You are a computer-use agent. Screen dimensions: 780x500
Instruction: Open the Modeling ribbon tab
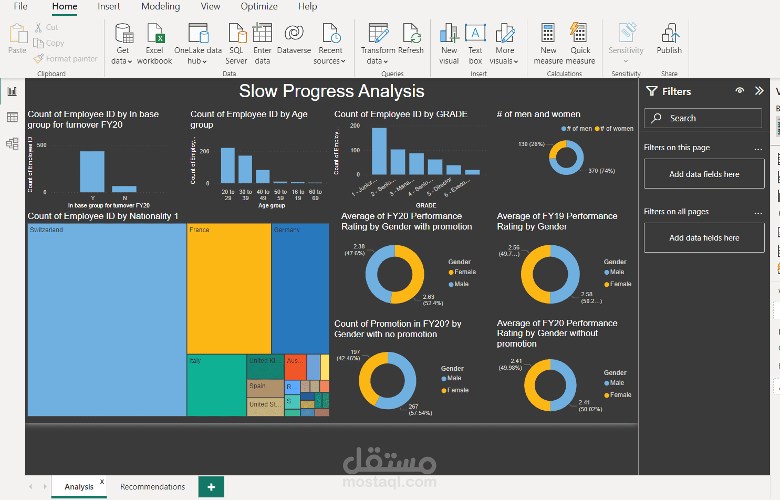pos(160,6)
